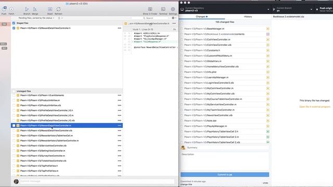Viewport: 333px width, 187px height.
Task: Switch to Changes tab in GitHub Desktop
Action: pyautogui.click(x=202, y=17)
